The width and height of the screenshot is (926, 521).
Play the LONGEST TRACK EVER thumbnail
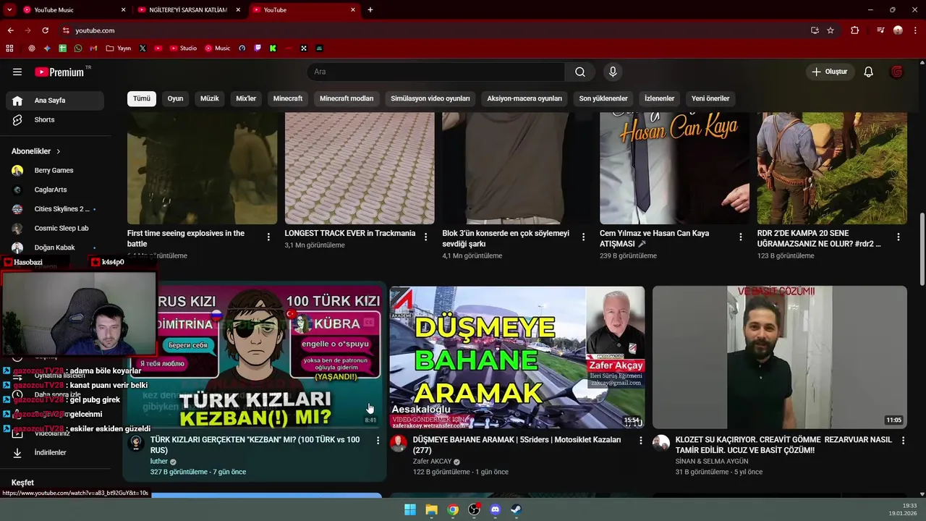360,168
